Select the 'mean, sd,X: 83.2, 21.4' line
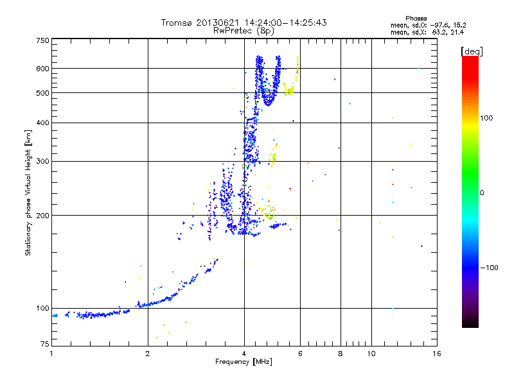Viewport: 514px width, 385px height. tap(427, 32)
